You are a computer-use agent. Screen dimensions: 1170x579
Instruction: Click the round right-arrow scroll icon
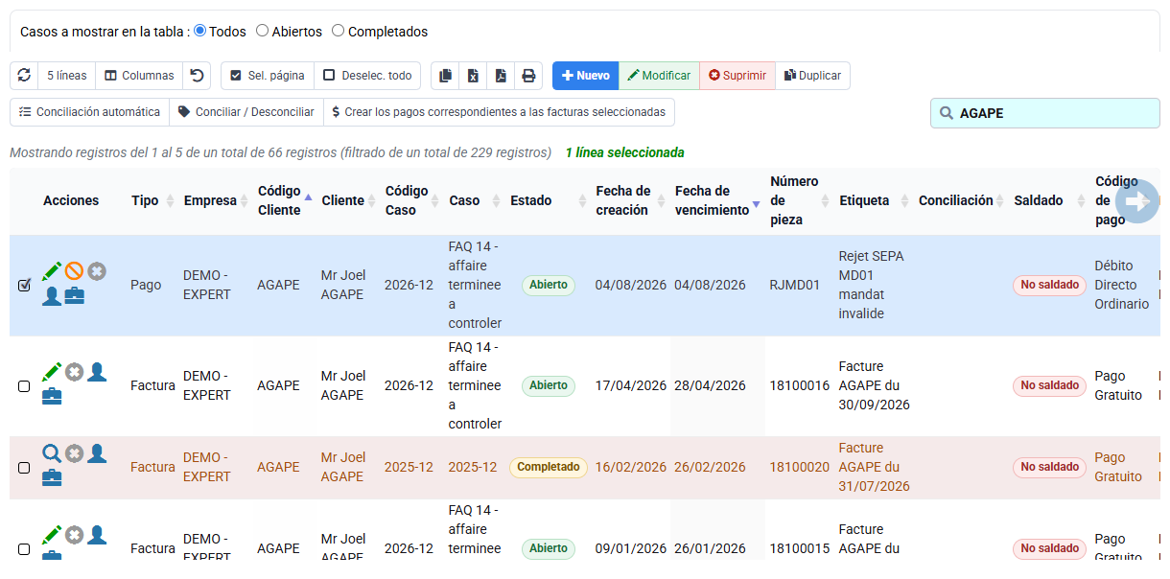coord(1137,200)
